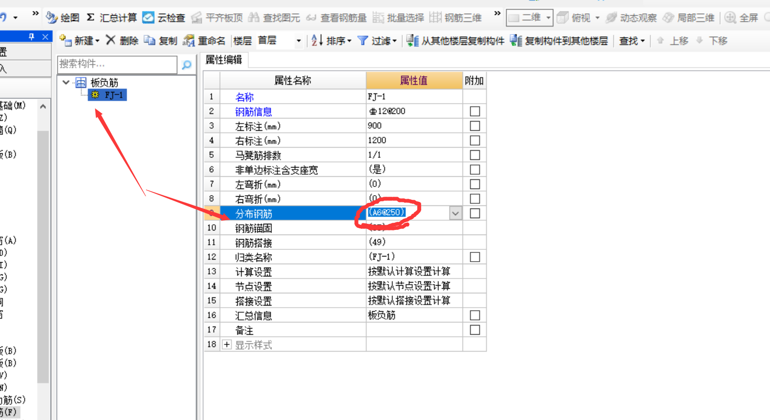Click 从其他楼层复制构件
This screenshot has height=420, width=770.
tap(455, 40)
